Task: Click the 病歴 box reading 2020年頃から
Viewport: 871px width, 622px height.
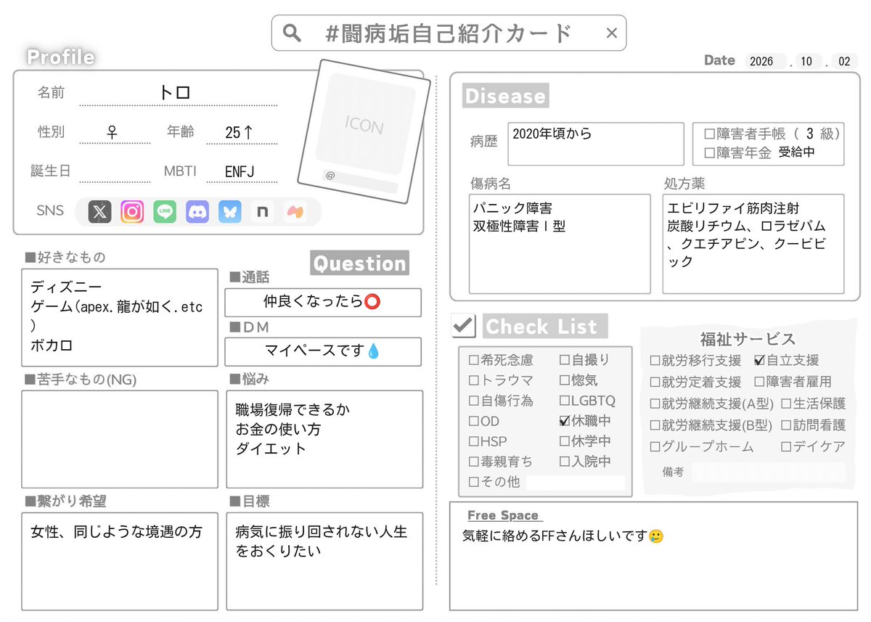Action: [596, 144]
